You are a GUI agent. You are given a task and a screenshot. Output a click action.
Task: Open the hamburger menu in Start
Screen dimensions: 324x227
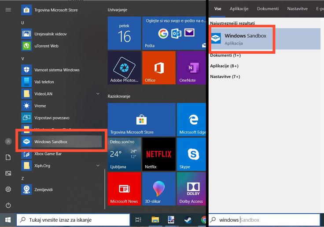8,10
